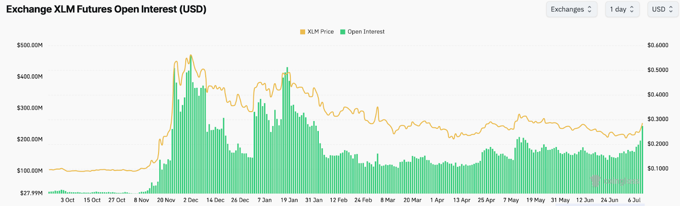
Task: Click the 12 Feb date label
Action: tap(339, 200)
